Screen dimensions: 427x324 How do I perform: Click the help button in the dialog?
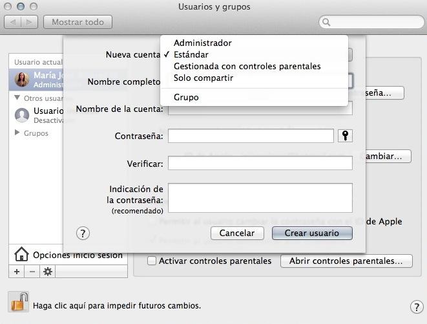83,233
